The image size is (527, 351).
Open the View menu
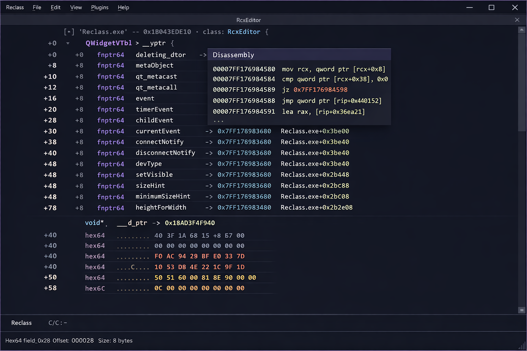[76, 7]
